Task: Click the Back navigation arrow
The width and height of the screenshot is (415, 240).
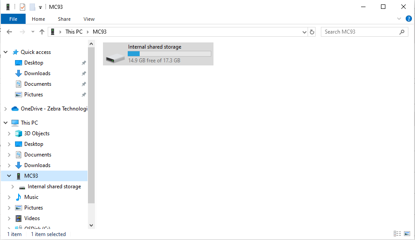Action: tap(9, 32)
